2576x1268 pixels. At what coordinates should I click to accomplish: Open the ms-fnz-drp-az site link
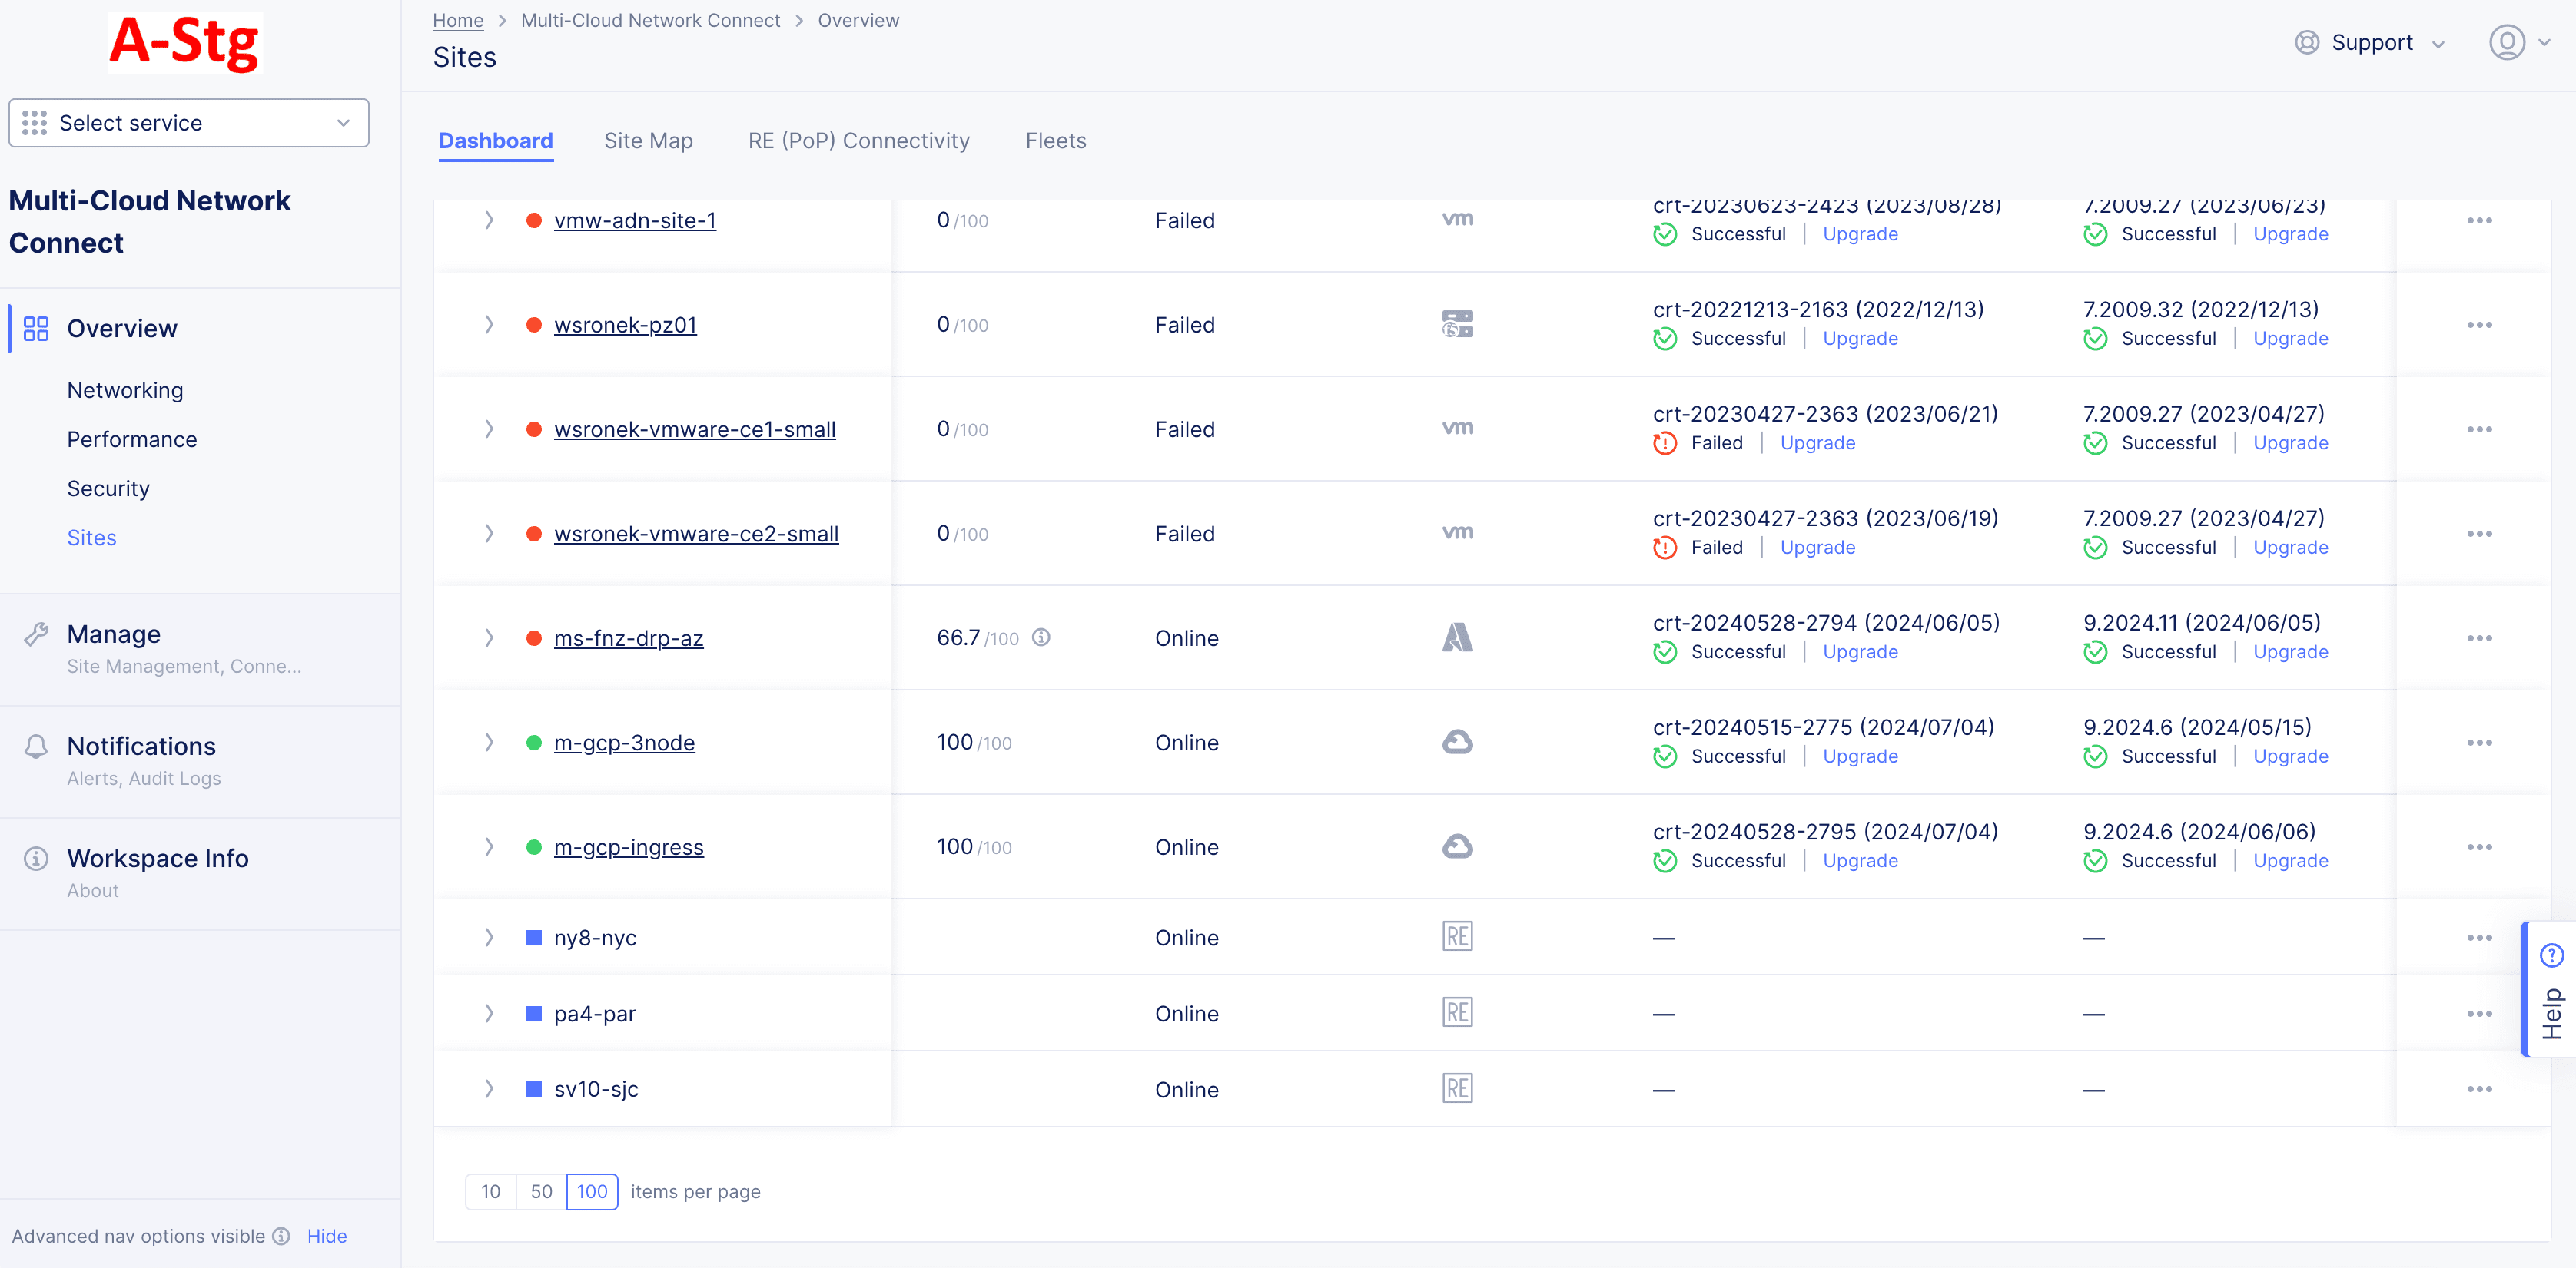click(x=628, y=638)
